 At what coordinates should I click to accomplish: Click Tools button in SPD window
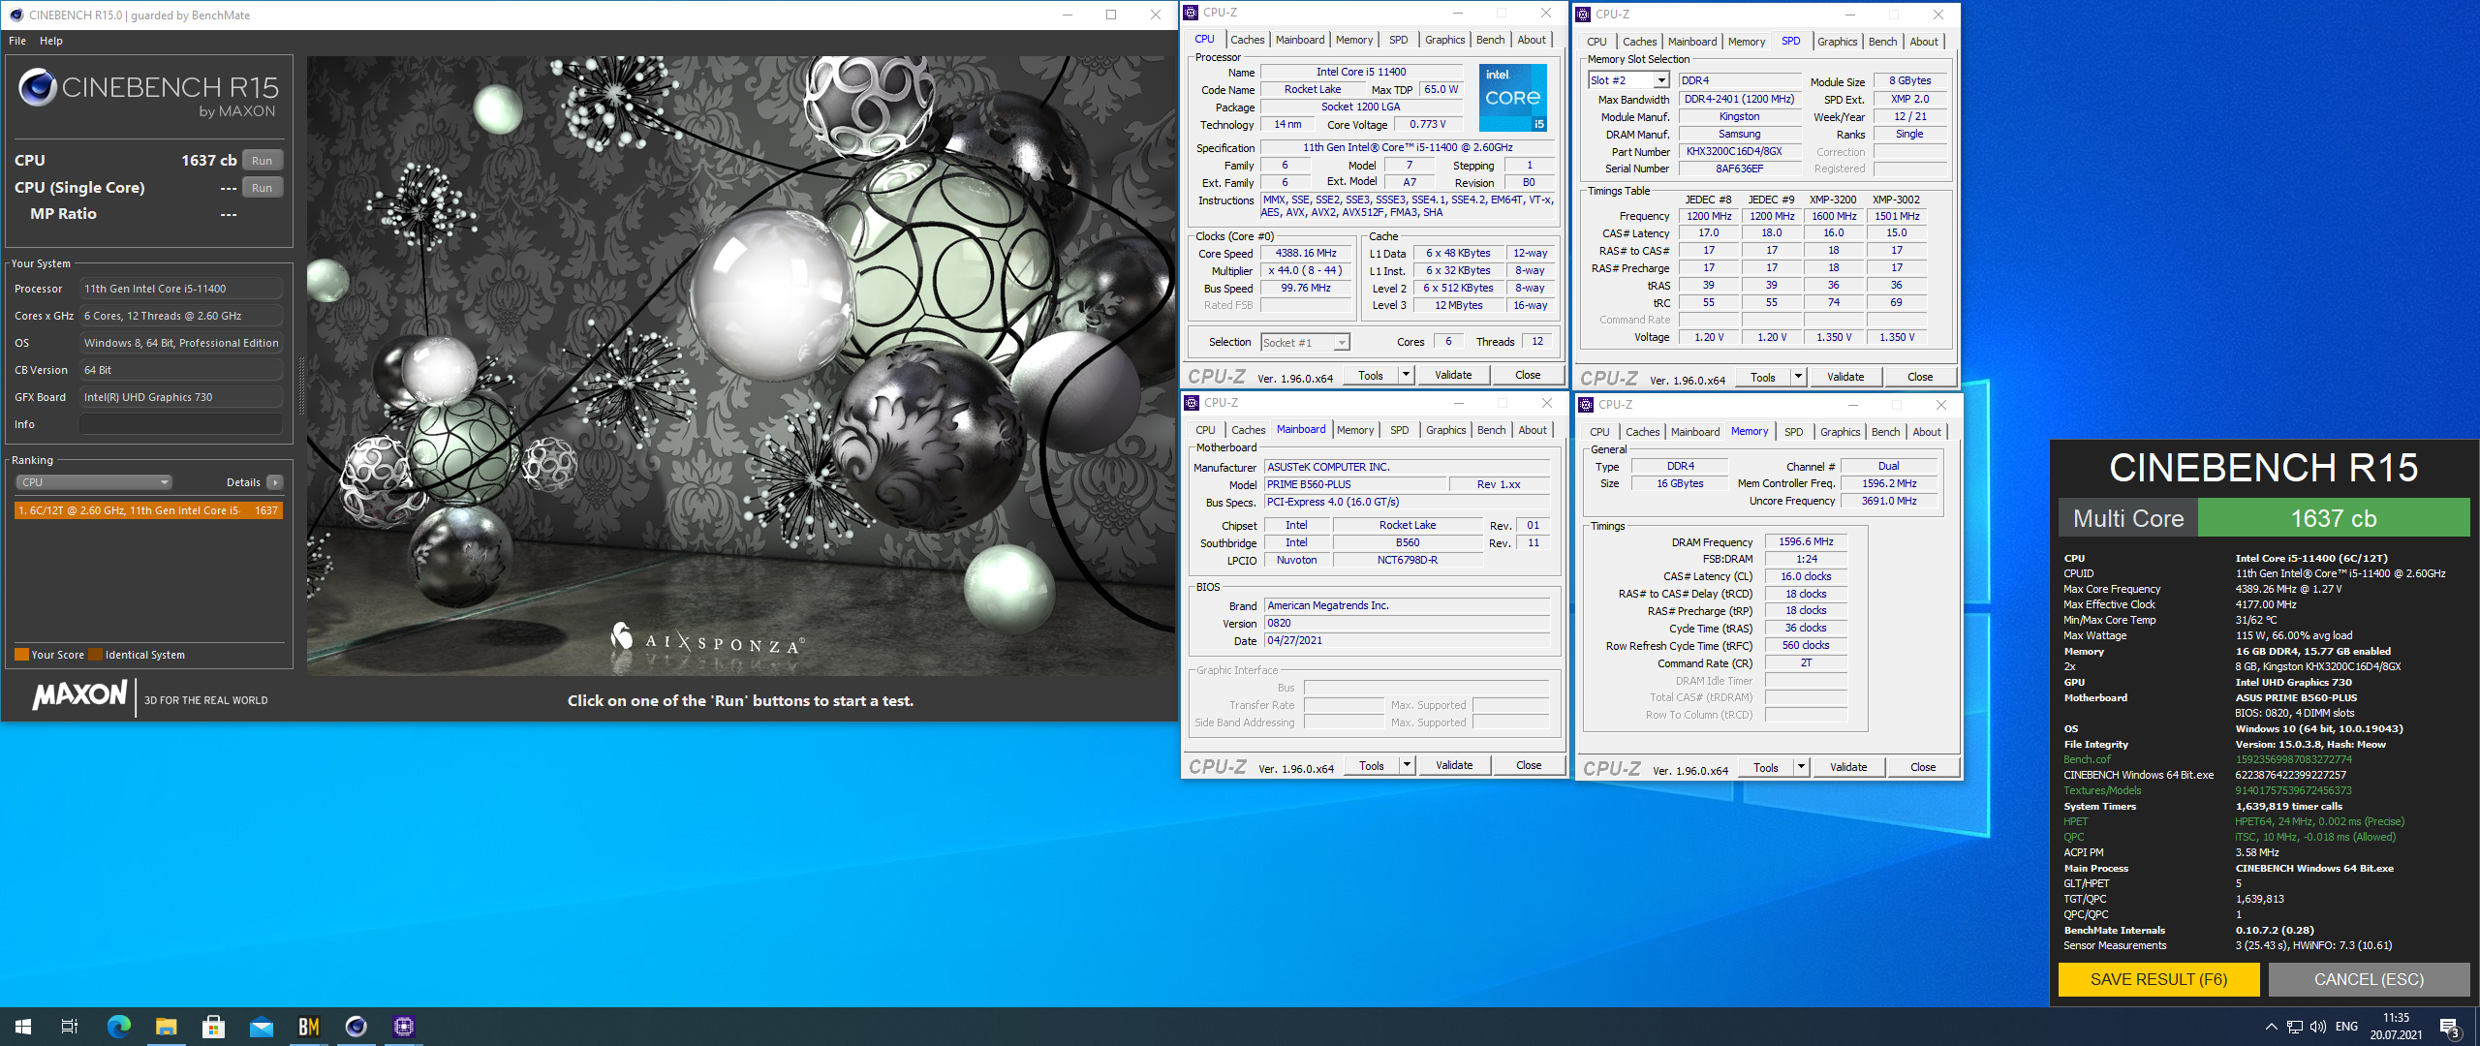tap(1762, 377)
